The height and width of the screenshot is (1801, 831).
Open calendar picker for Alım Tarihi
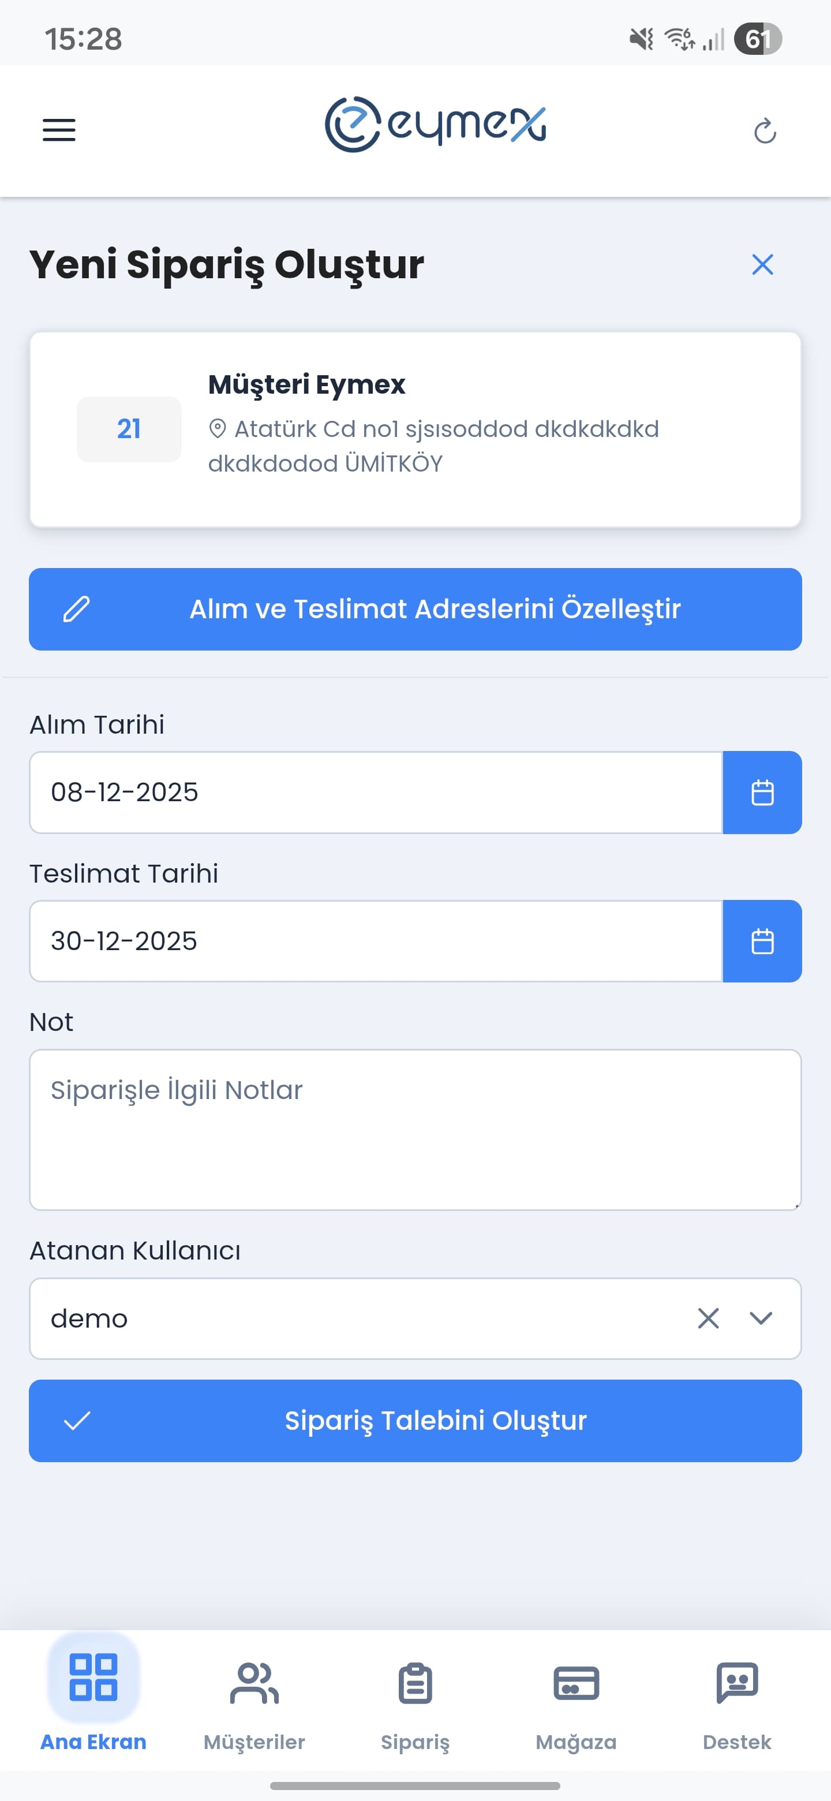pyautogui.click(x=762, y=792)
